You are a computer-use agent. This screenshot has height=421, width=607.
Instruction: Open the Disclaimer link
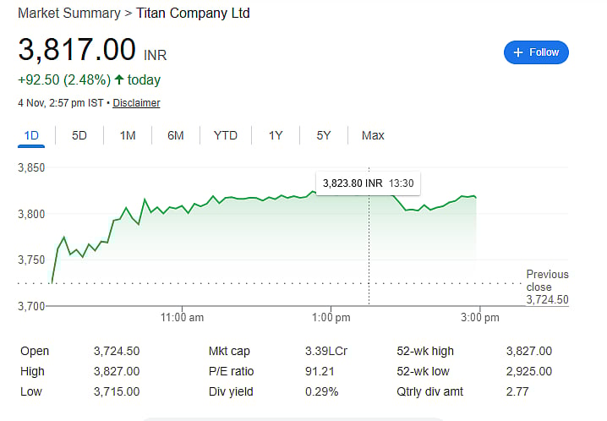[x=136, y=103]
